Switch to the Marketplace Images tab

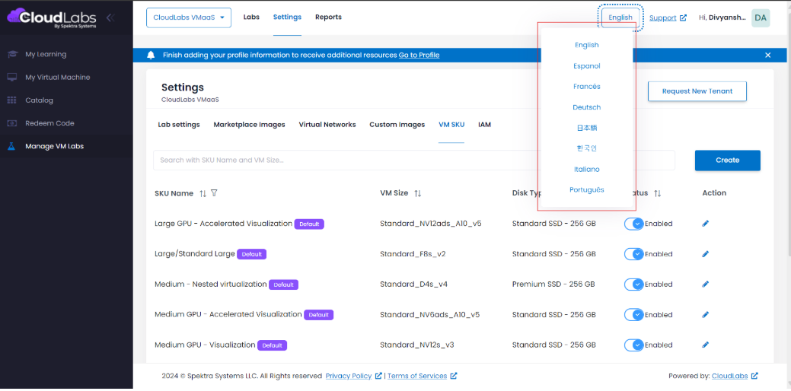point(249,125)
